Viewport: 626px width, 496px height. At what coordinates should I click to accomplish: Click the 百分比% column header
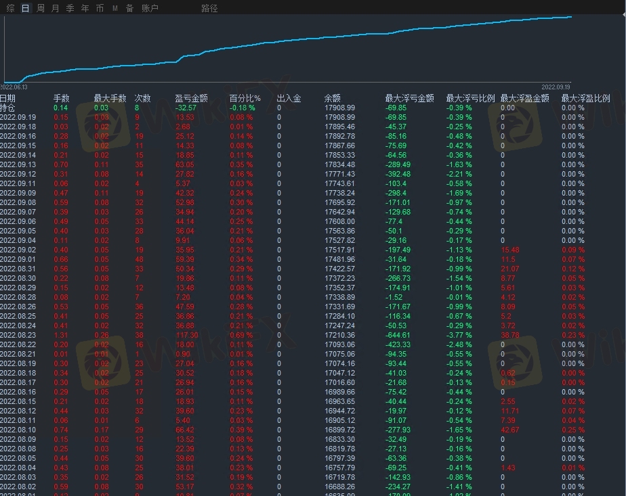(x=245, y=98)
